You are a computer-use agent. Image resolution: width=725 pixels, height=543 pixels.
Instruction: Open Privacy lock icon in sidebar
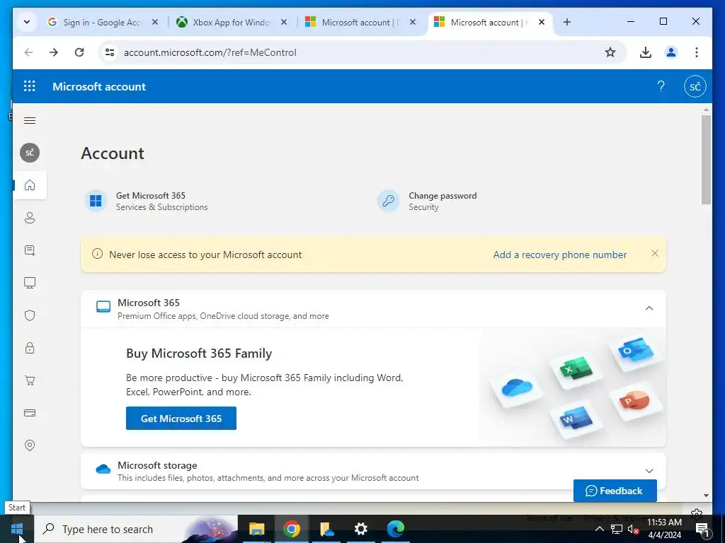pos(30,348)
